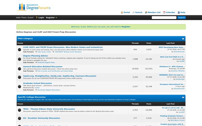Collapse the Main Category section
This screenshot has height=126, width=202.
point(183,39)
